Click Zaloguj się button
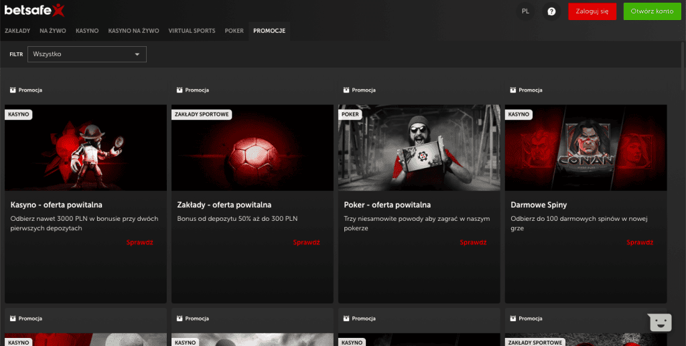 pyautogui.click(x=592, y=11)
